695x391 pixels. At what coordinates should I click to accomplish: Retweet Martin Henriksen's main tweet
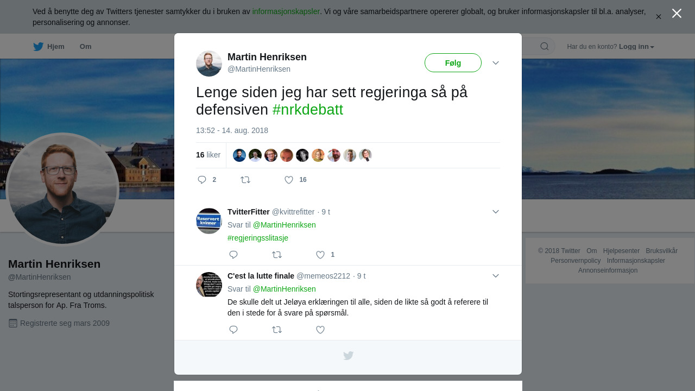(245, 180)
